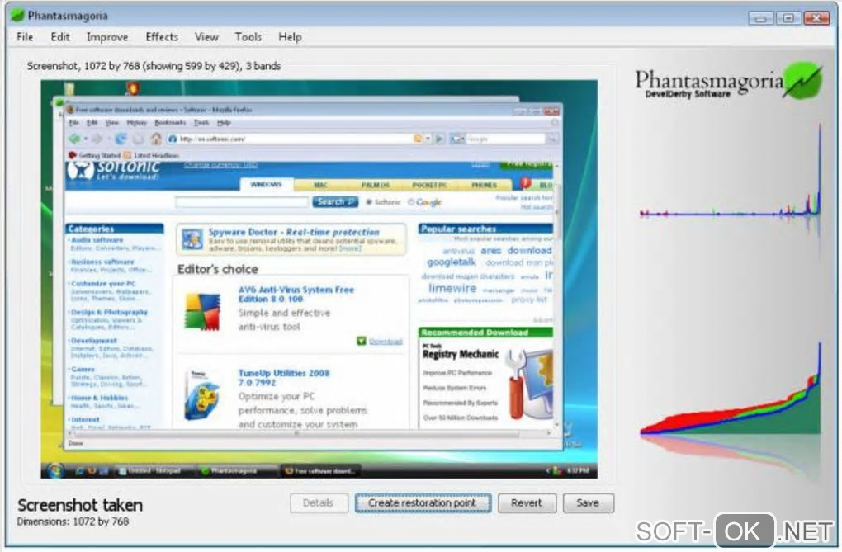
Task: Revert the image changes
Action: (527, 503)
